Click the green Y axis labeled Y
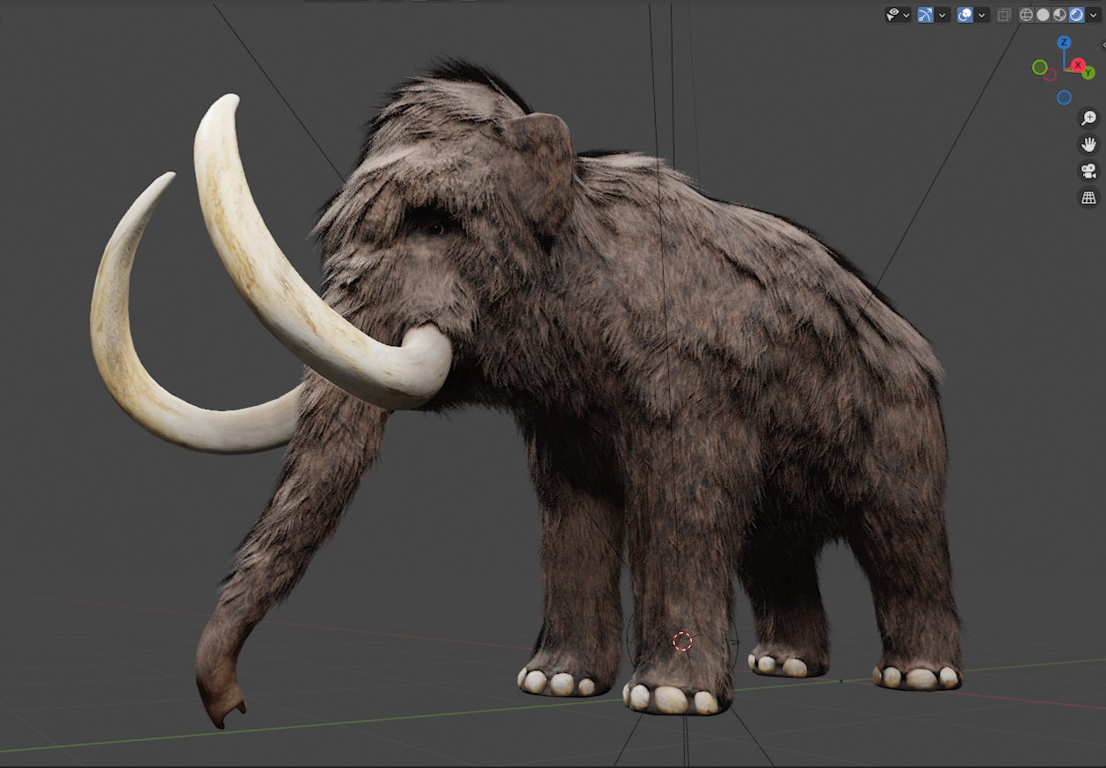 pos(1088,73)
